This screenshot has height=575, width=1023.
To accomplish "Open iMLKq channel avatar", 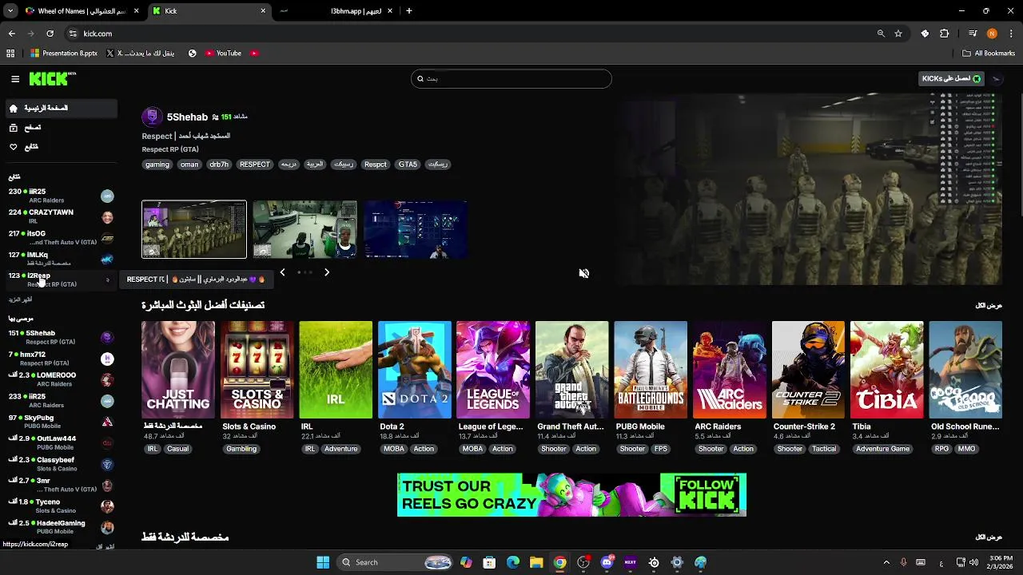I will (107, 259).
